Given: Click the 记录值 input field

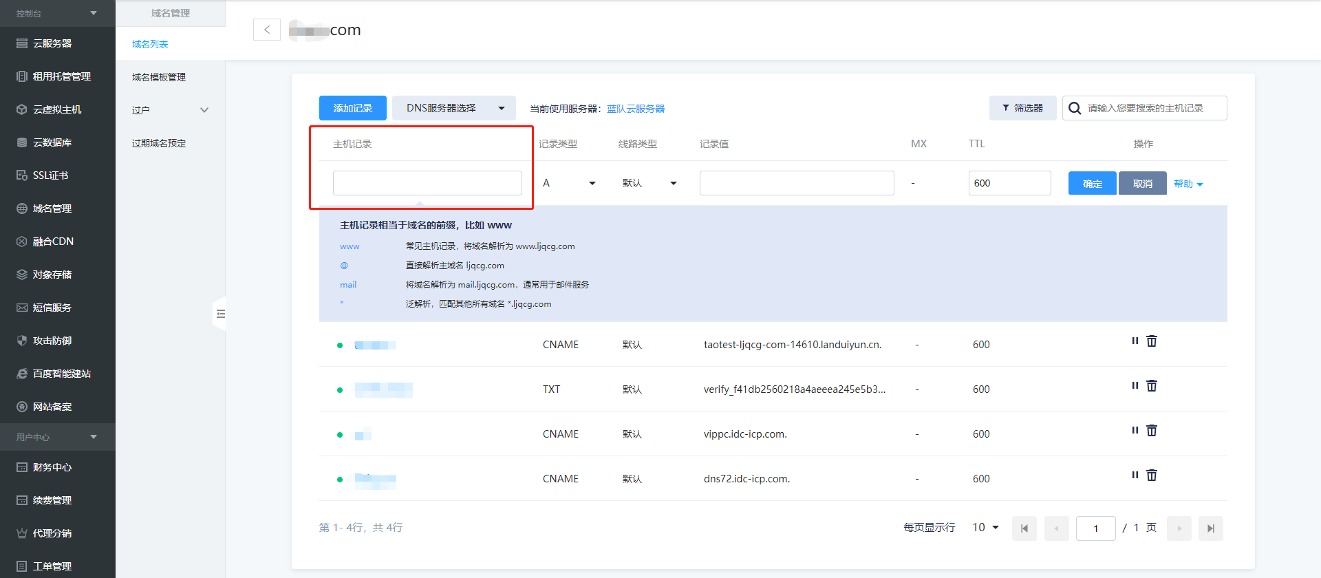Looking at the screenshot, I should click(x=797, y=183).
